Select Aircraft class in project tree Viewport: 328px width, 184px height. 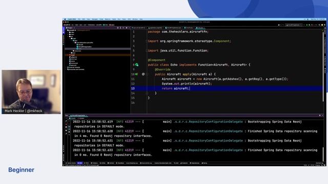point(80,44)
